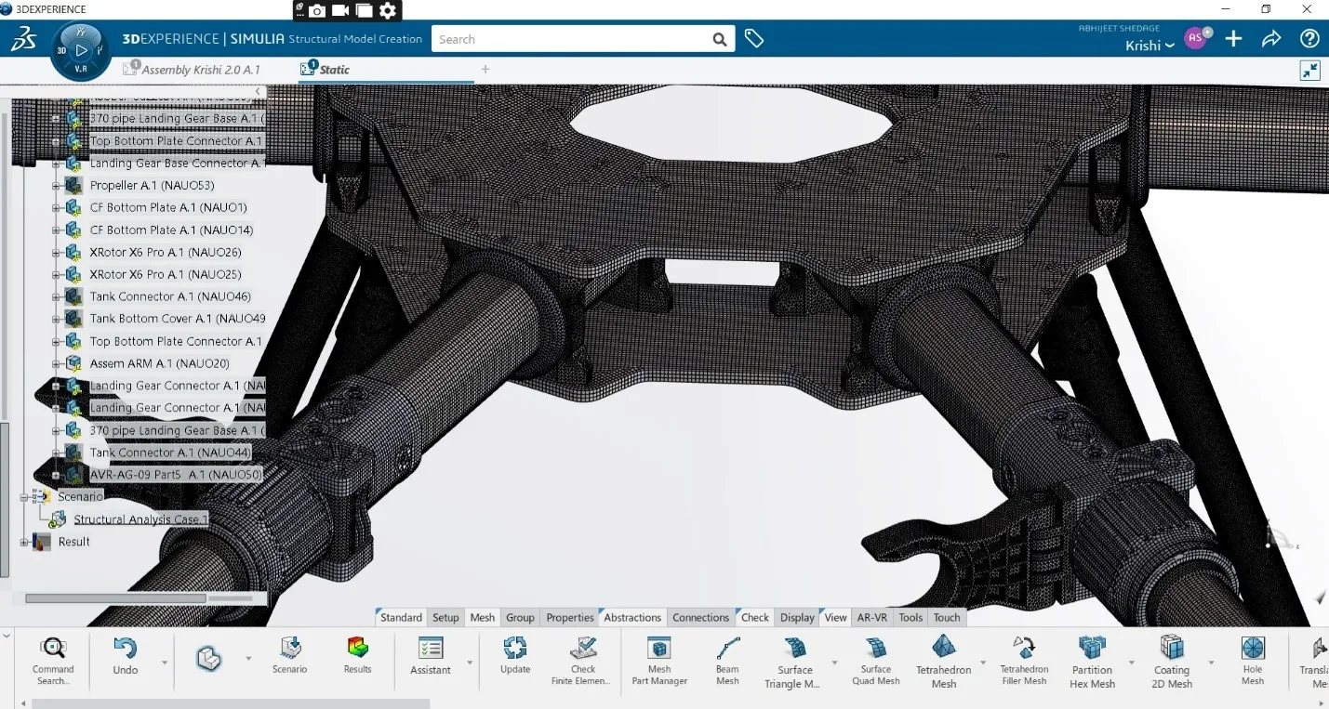Open the Assistant panel
Viewport: 1329px width, 709px height.
tap(429, 655)
